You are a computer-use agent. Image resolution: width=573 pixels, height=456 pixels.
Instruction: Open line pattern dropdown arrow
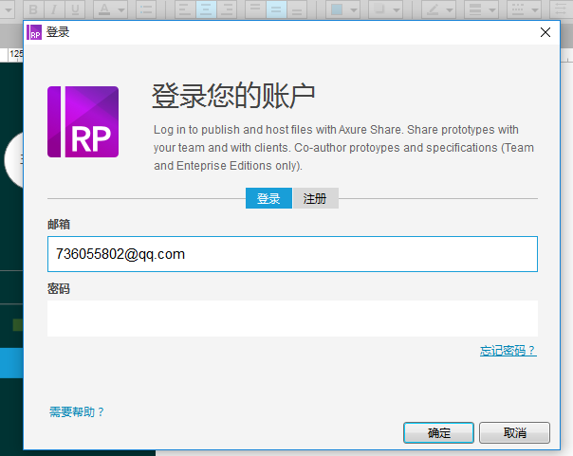[x=535, y=9]
